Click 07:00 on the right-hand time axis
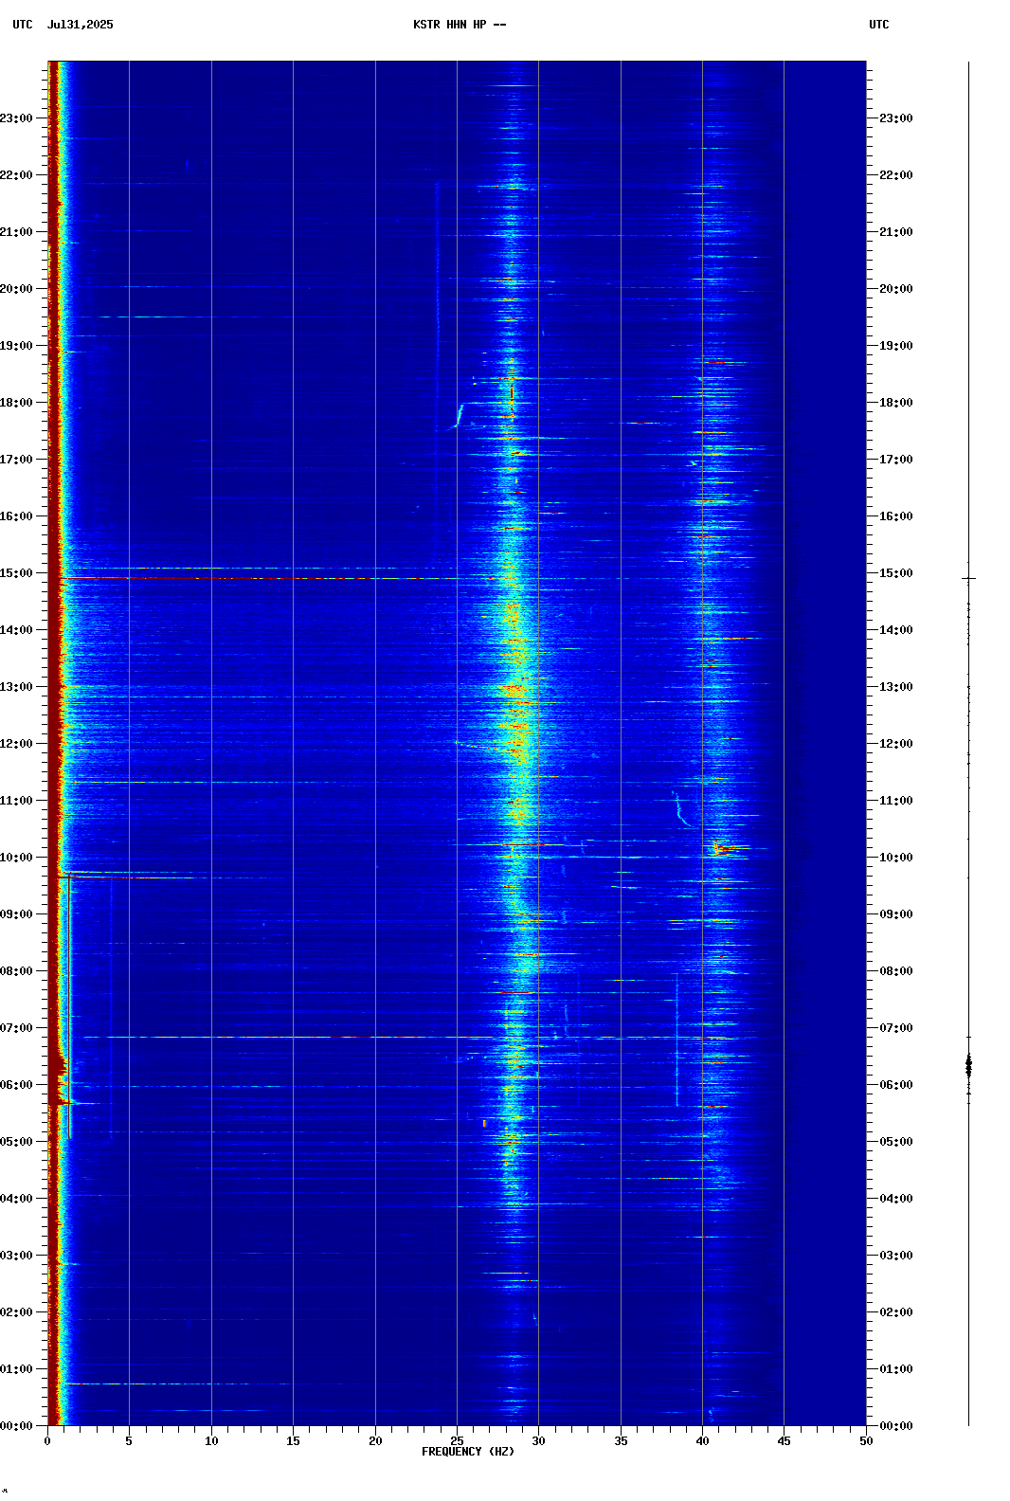Screen dimensions: 1010x1501 896,1028
